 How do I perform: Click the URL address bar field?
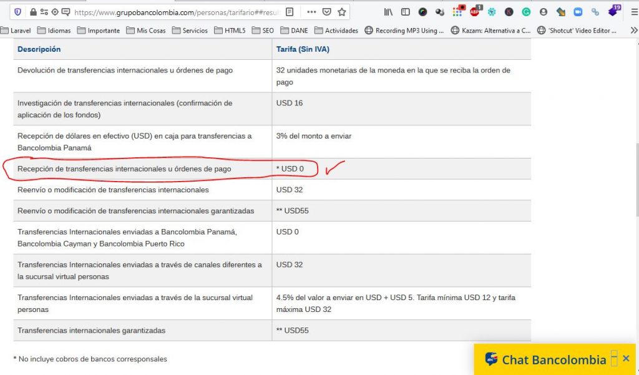(177, 12)
